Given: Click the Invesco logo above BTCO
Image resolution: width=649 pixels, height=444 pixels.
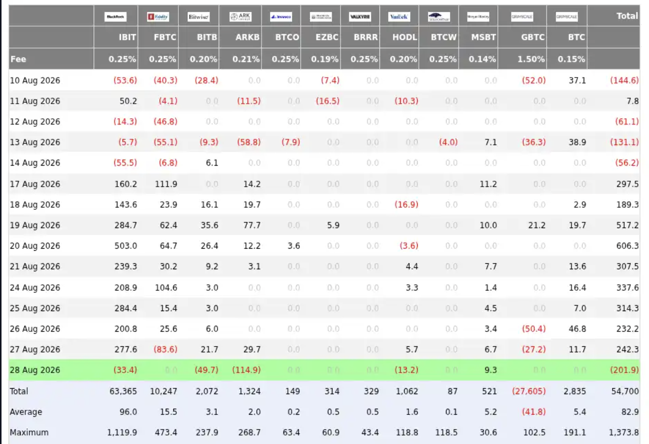Looking at the screenshot, I should [x=281, y=17].
